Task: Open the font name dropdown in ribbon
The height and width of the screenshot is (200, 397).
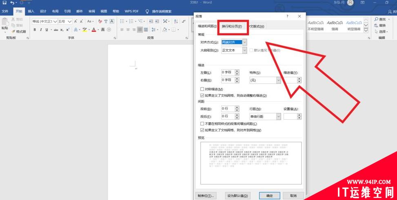Action: 55,22
